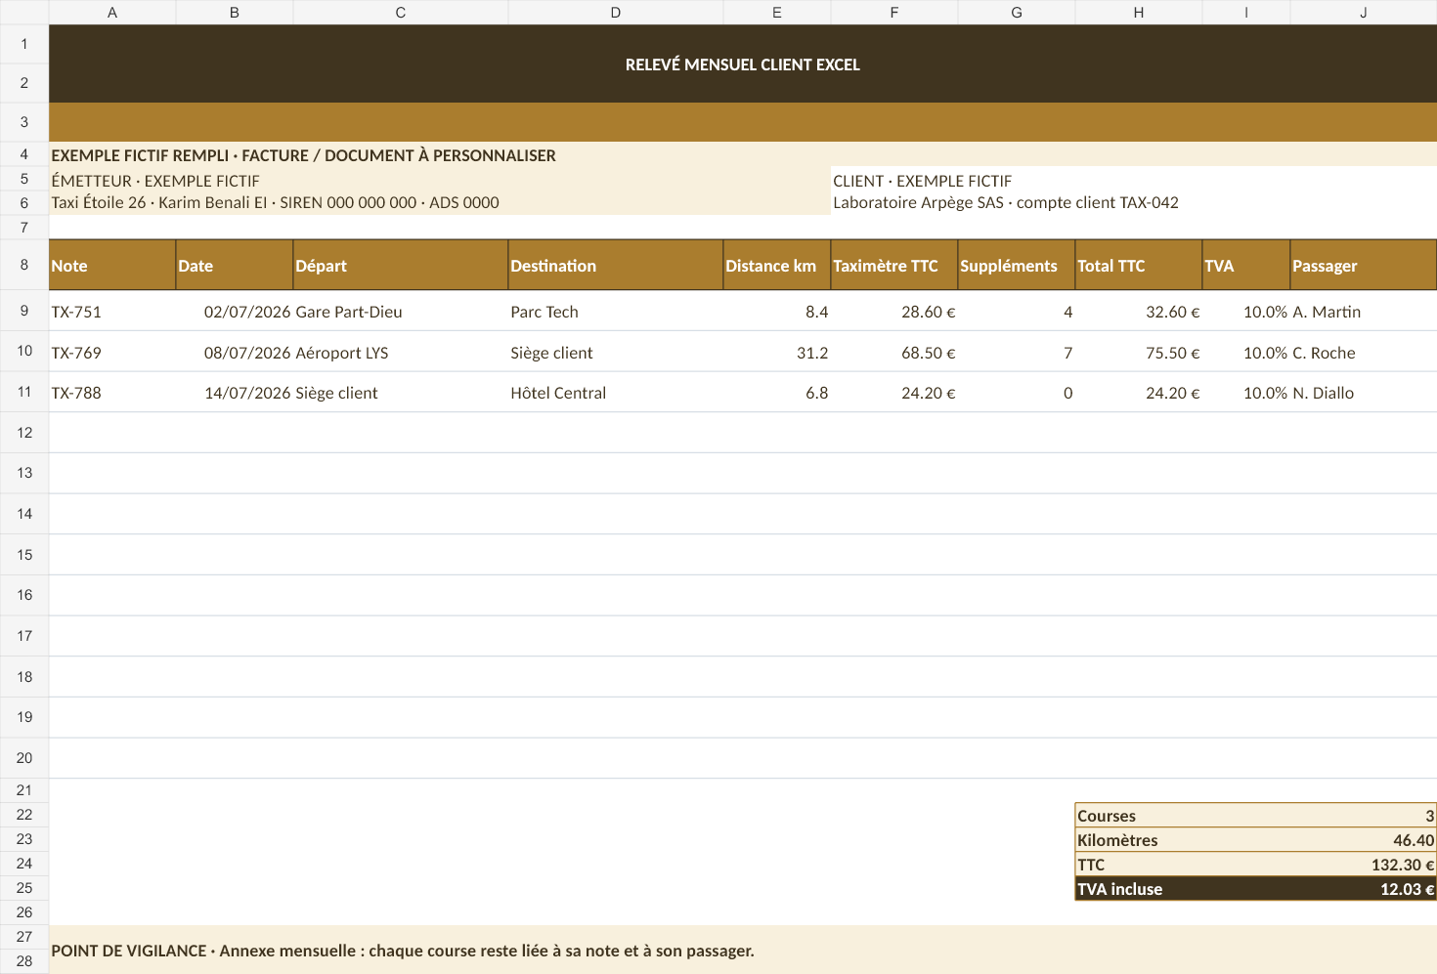
Task: Click the EXEMPLE FICTIF REMPLI notice cell
Action: pyautogui.click(x=743, y=154)
